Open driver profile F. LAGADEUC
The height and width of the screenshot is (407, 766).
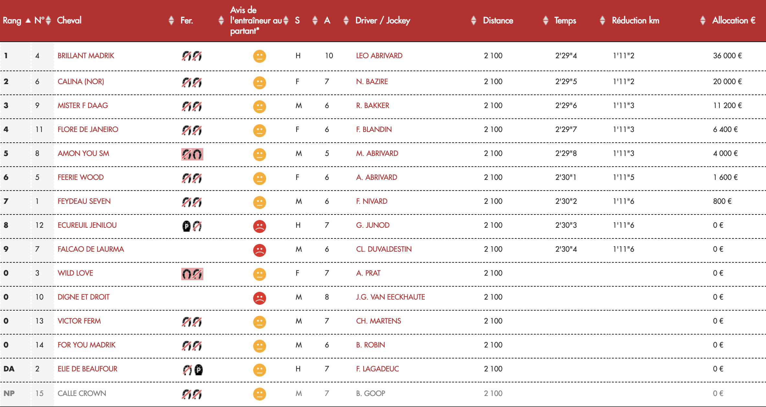click(377, 369)
